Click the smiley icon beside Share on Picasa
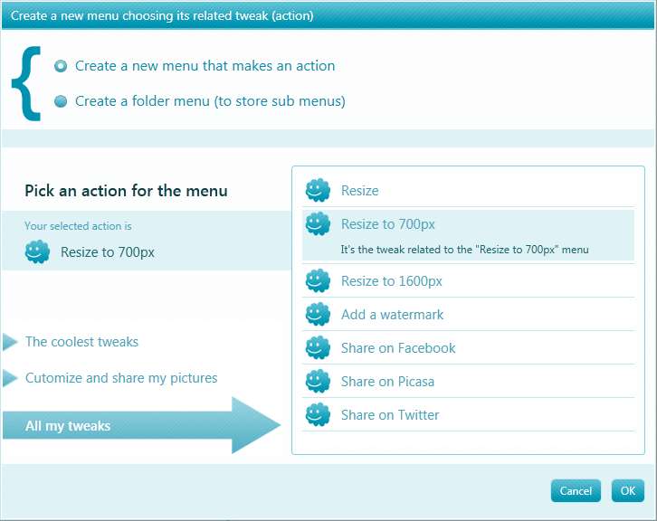 coord(318,381)
